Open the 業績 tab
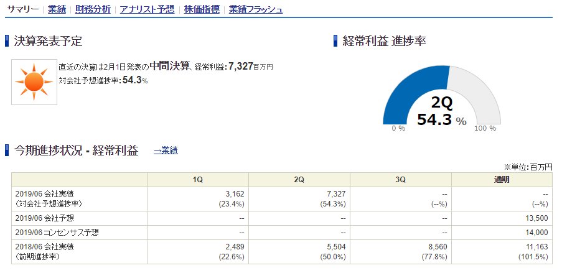This screenshot has height=273, width=562. click(x=57, y=10)
